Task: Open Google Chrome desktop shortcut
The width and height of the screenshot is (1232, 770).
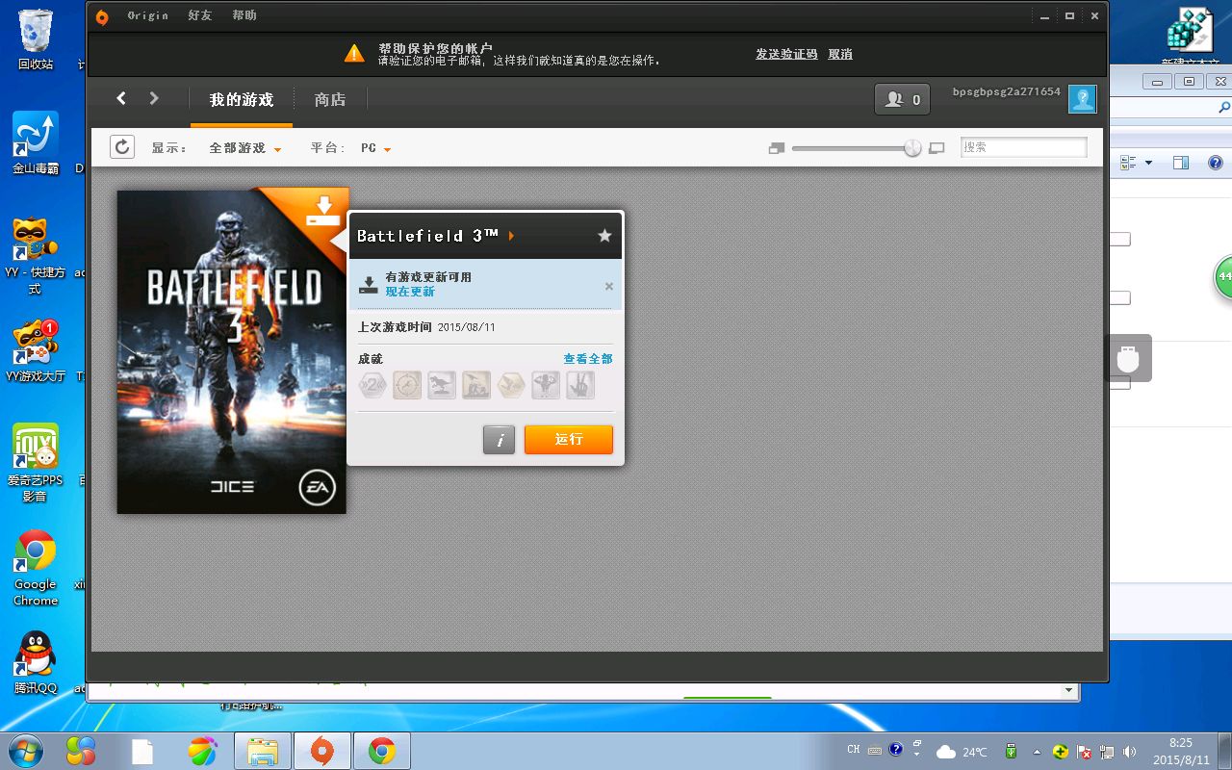Action: 36,568
